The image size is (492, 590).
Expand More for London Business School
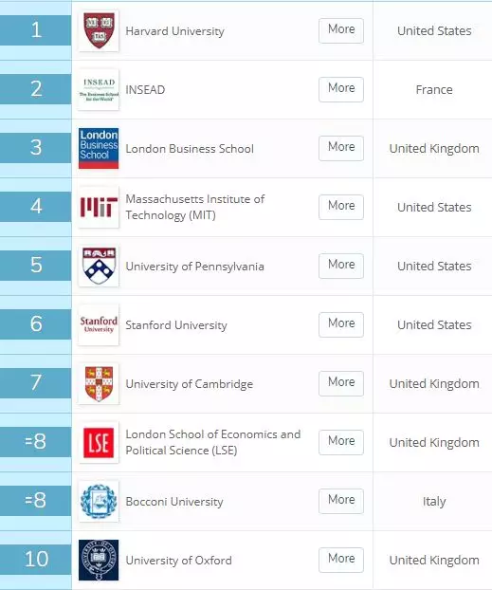(341, 148)
